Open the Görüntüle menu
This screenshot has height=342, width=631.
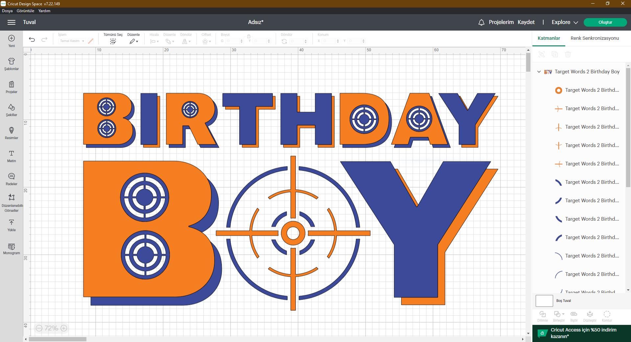tap(25, 11)
